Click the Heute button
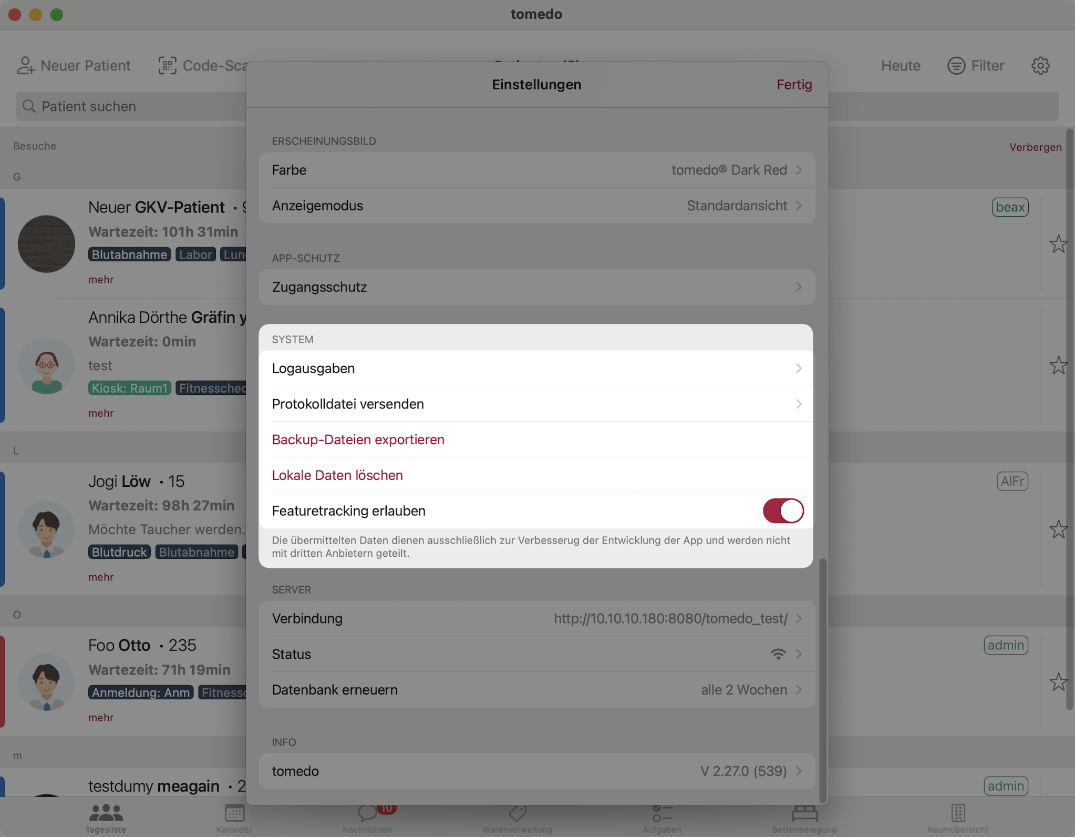 pyautogui.click(x=901, y=66)
